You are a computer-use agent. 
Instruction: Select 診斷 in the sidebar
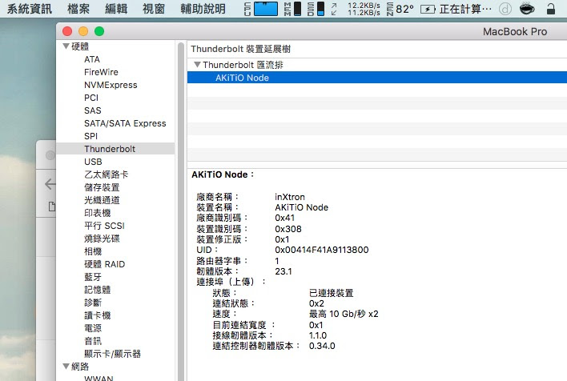coord(93,303)
